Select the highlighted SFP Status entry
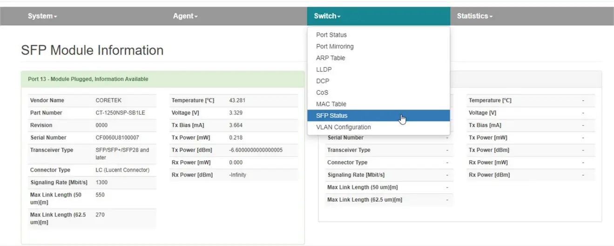Viewport: 614px width, 246px height. [378, 116]
